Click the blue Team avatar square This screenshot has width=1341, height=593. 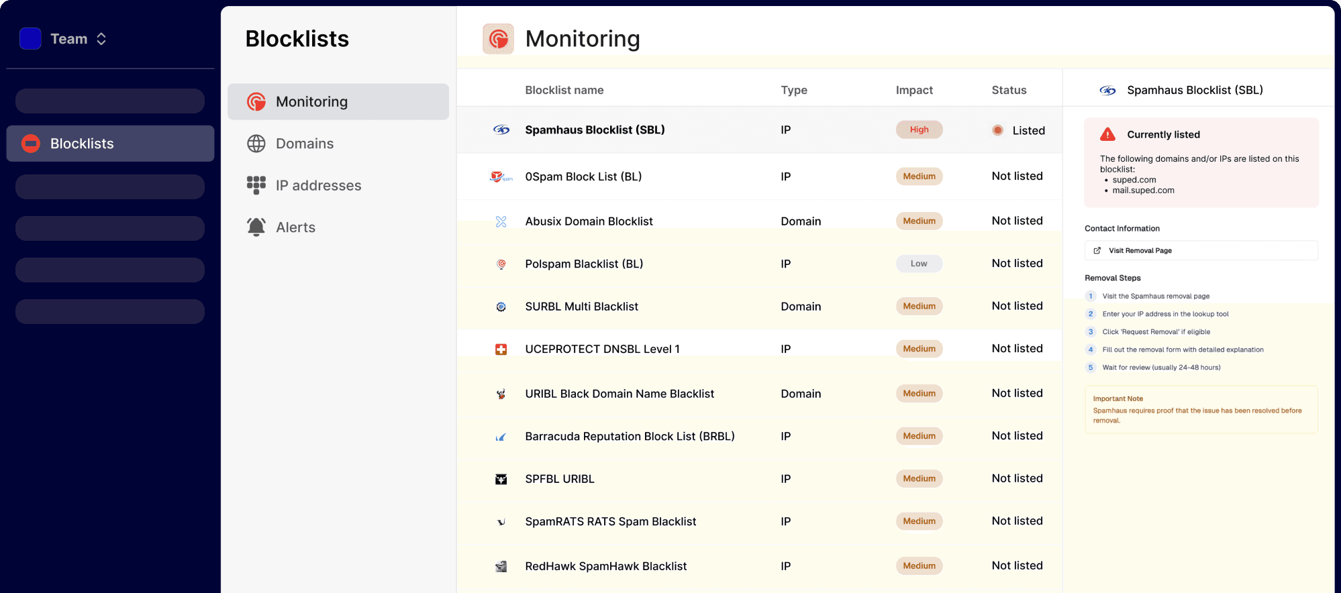[x=30, y=39]
